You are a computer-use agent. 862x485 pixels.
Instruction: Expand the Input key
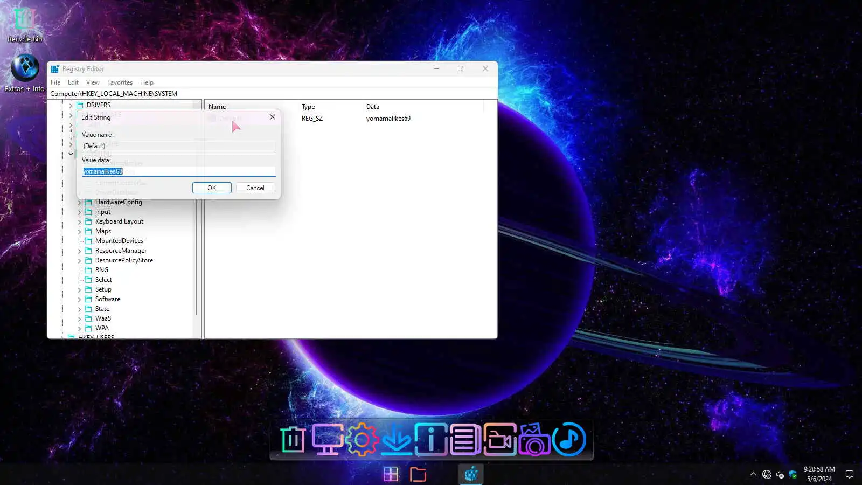click(x=79, y=212)
